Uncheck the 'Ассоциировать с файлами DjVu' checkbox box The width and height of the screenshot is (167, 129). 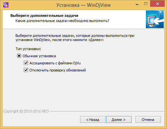click(26, 63)
